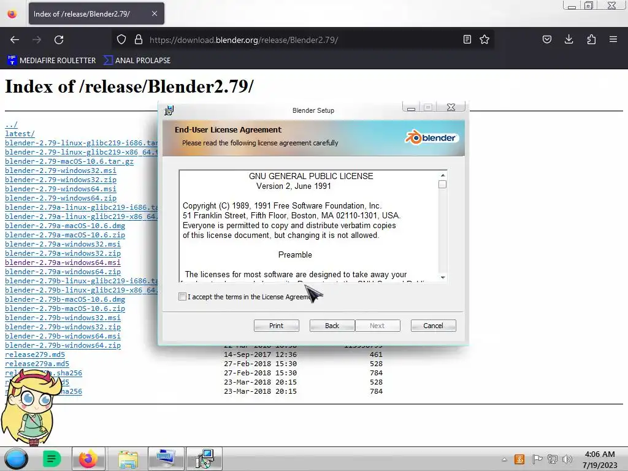This screenshot has width=628, height=471.
Task: Click the Firefox logo beside the tab
Action: click(12, 13)
